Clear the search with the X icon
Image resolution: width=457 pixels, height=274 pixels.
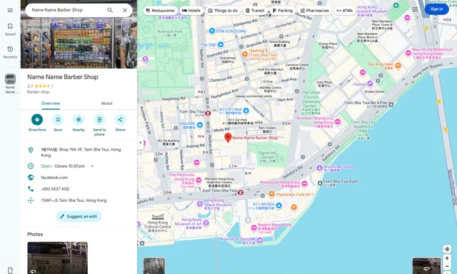[x=125, y=10]
